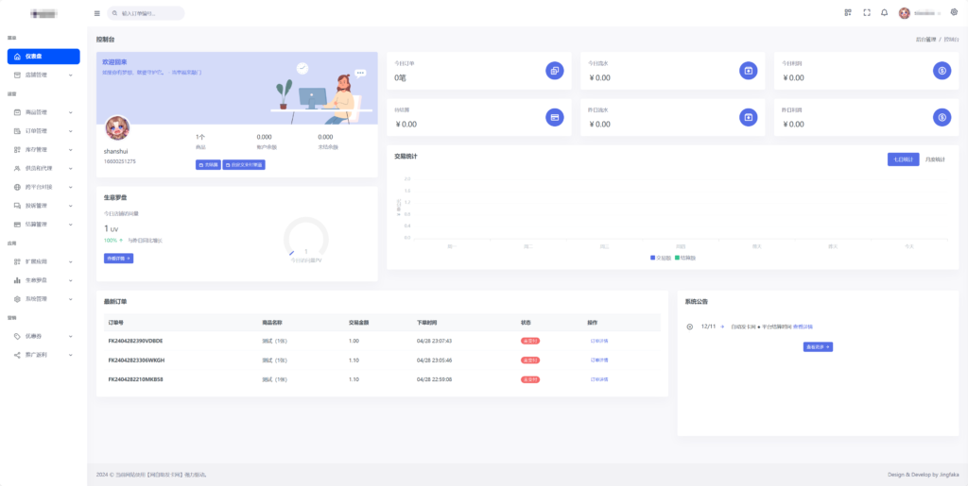This screenshot has width=968, height=486.
Task: Toggle fullscreen mode icon
Action: (866, 13)
